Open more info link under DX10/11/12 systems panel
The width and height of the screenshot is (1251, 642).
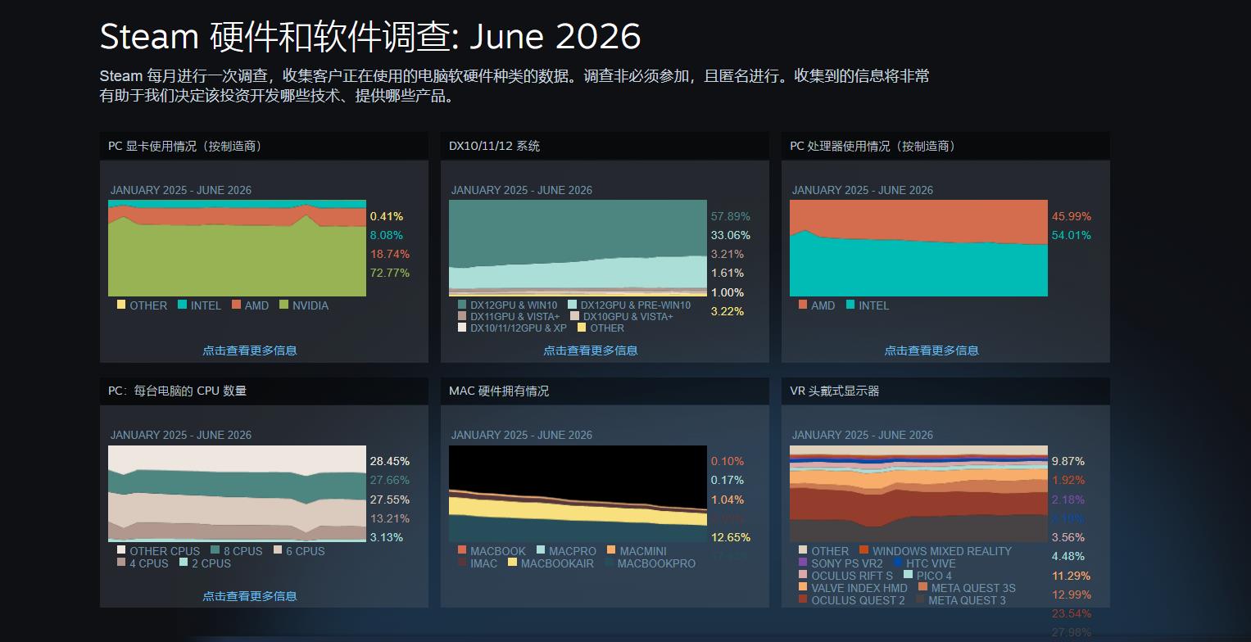click(591, 350)
